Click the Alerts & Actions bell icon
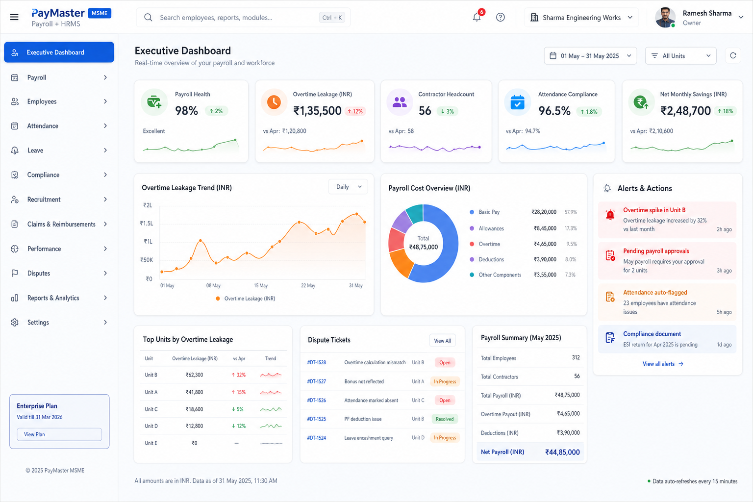 pyautogui.click(x=607, y=188)
